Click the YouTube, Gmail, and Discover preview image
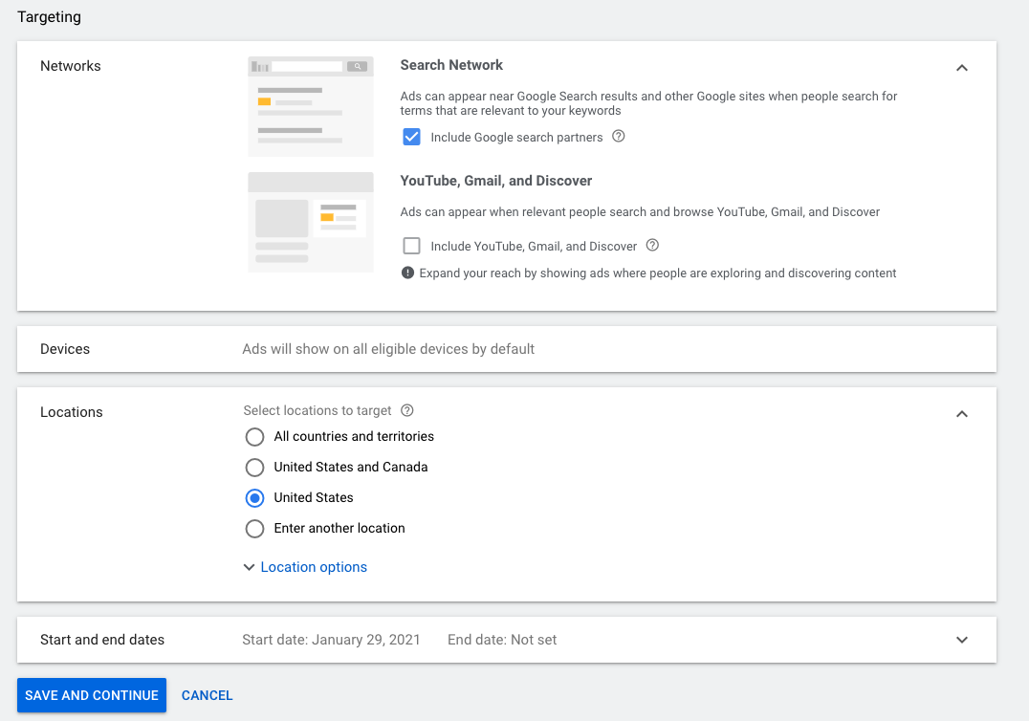Screen dimensions: 1029x721 tap(310, 222)
